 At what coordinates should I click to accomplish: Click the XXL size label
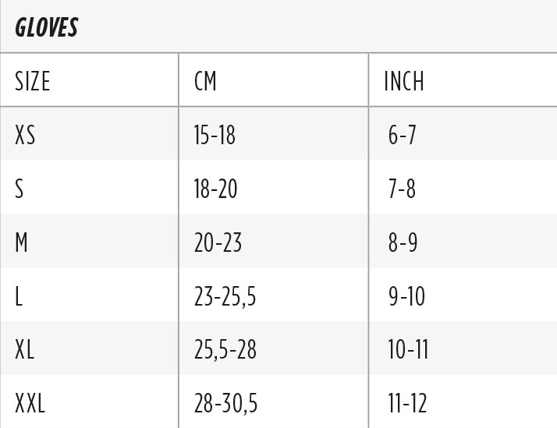(30, 403)
